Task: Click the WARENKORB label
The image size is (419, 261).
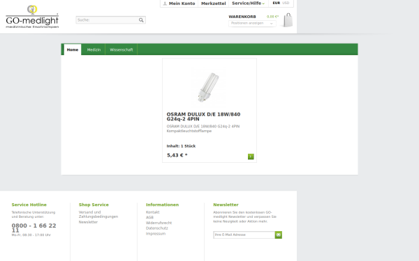Action: pyautogui.click(x=242, y=17)
